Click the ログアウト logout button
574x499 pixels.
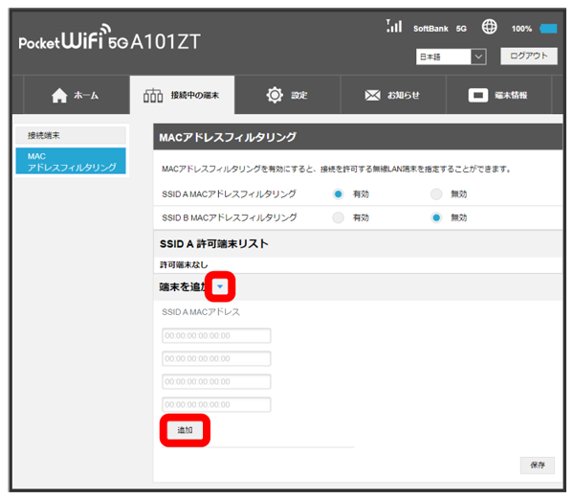pos(527,57)
